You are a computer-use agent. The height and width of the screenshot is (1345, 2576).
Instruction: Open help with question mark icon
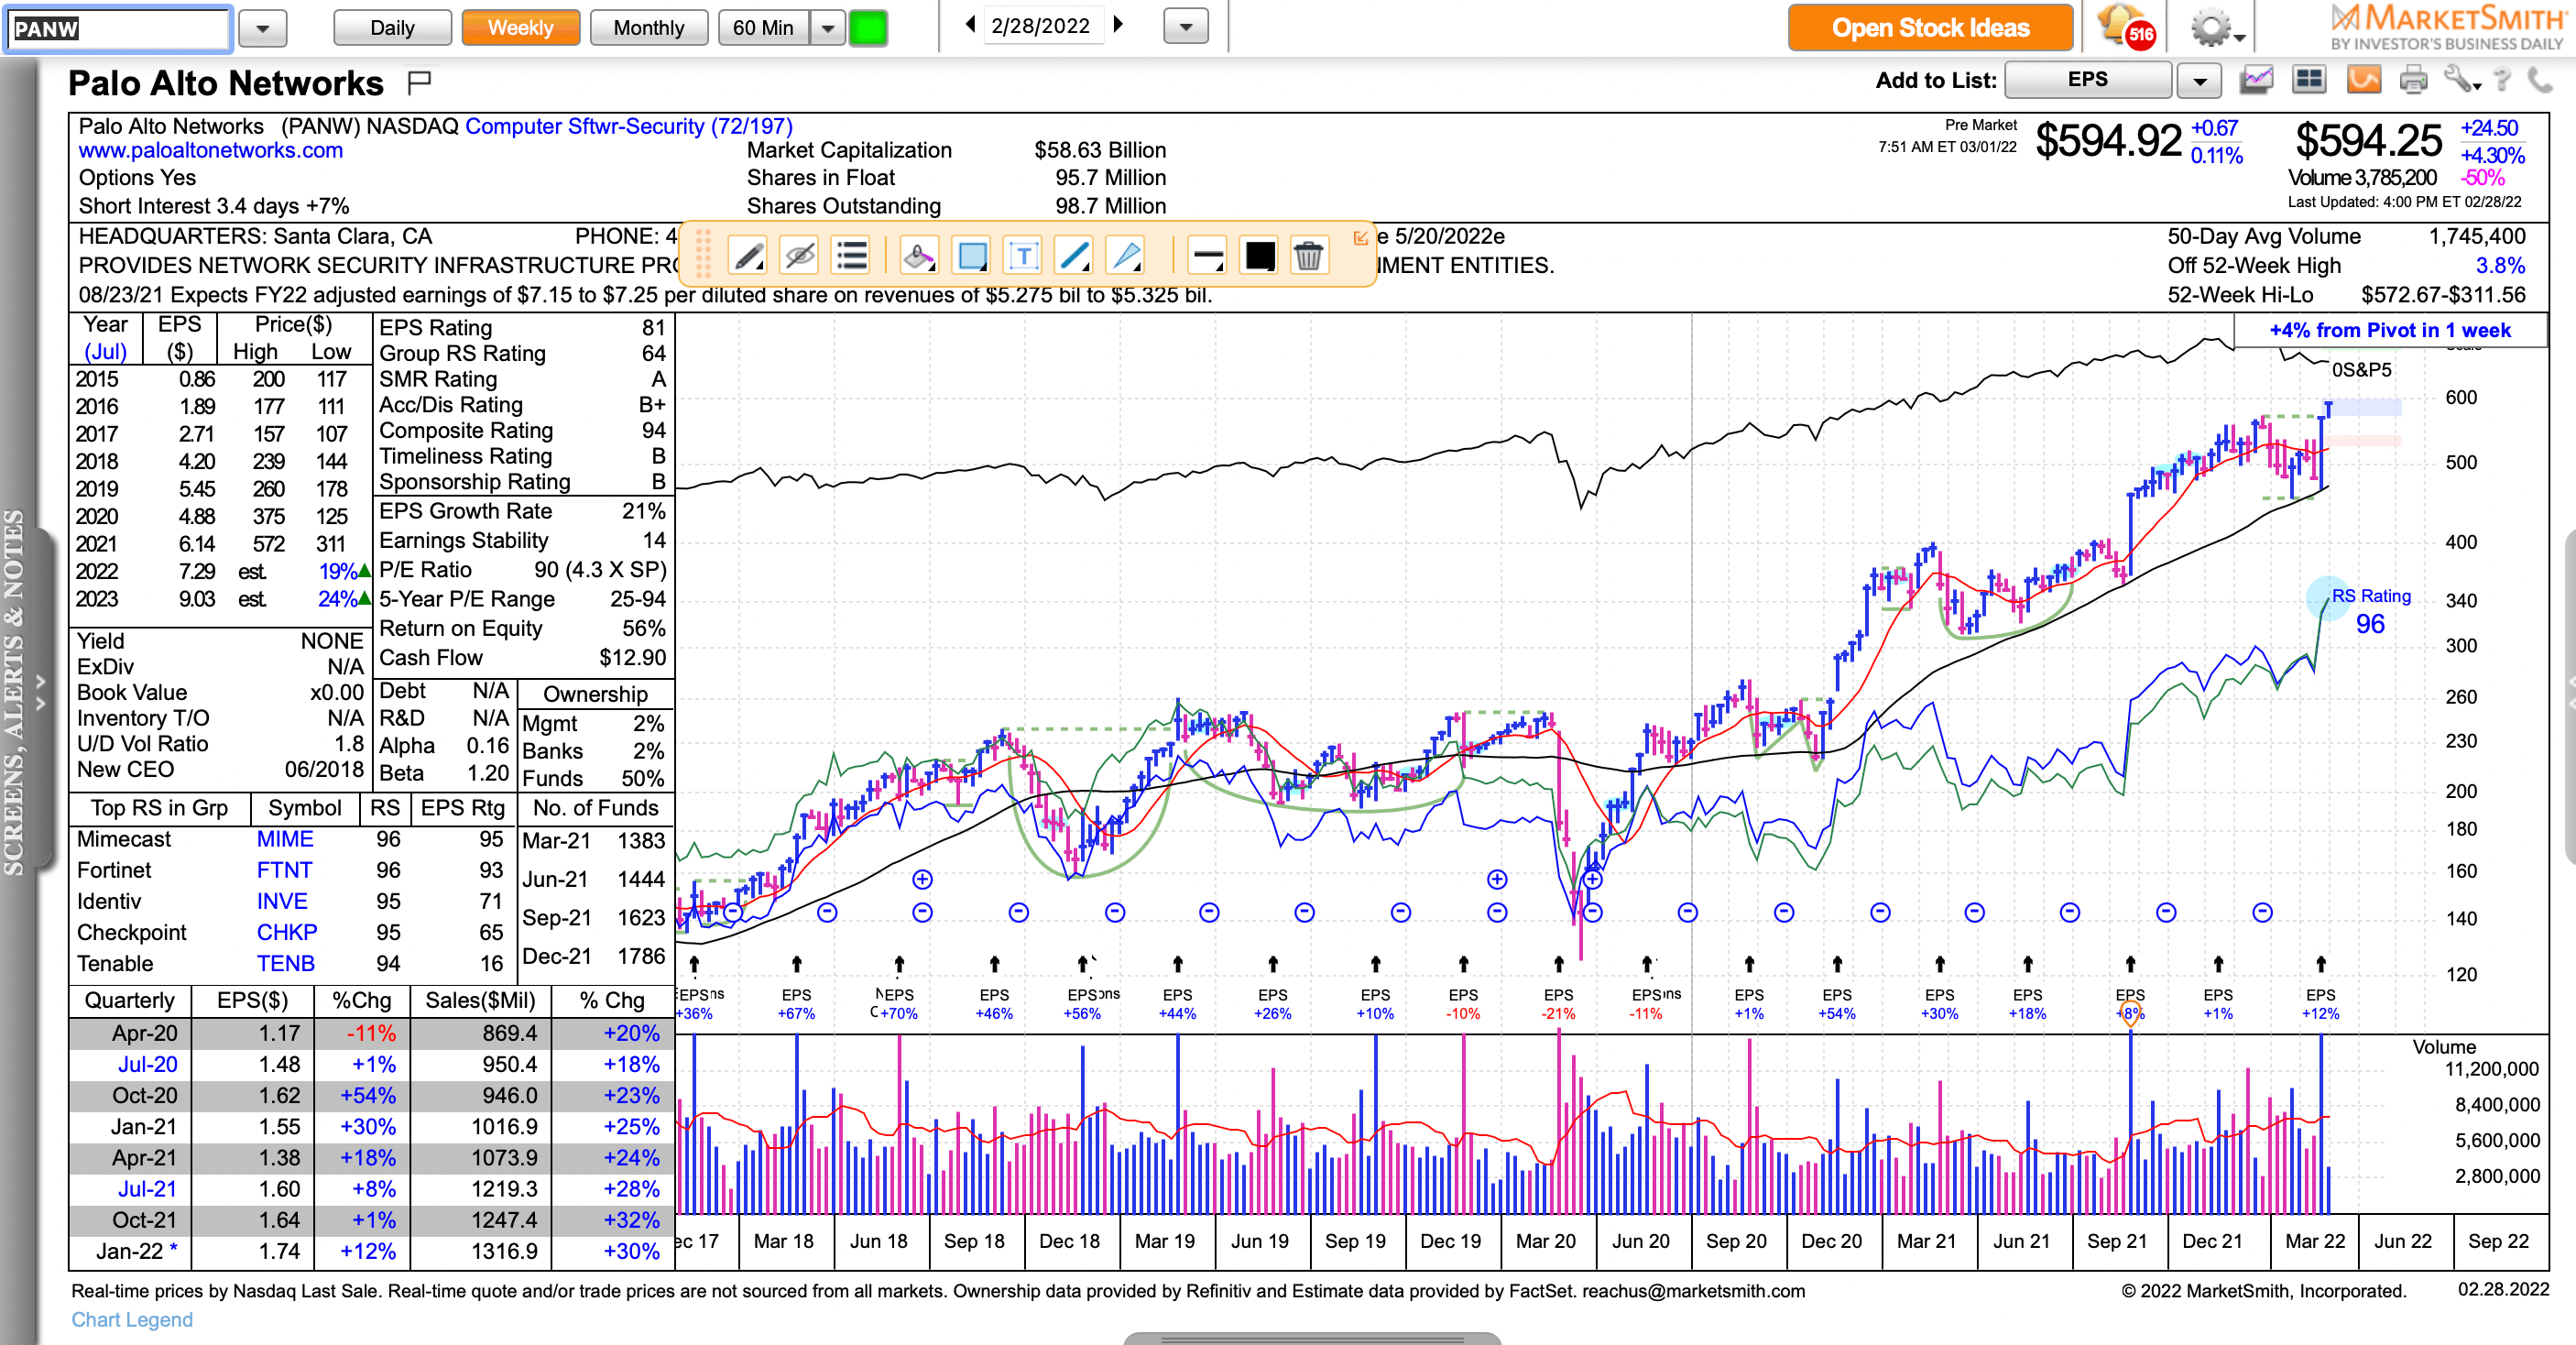pos(2502,80)
